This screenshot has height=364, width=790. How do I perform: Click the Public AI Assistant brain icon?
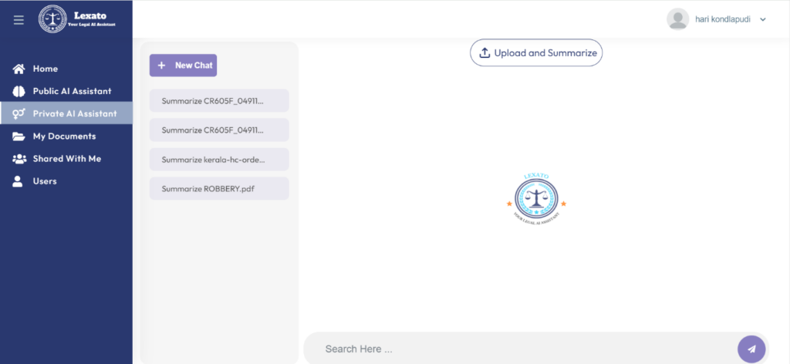19,91
